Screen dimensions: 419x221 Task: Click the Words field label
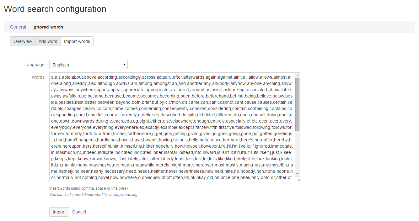38,77
